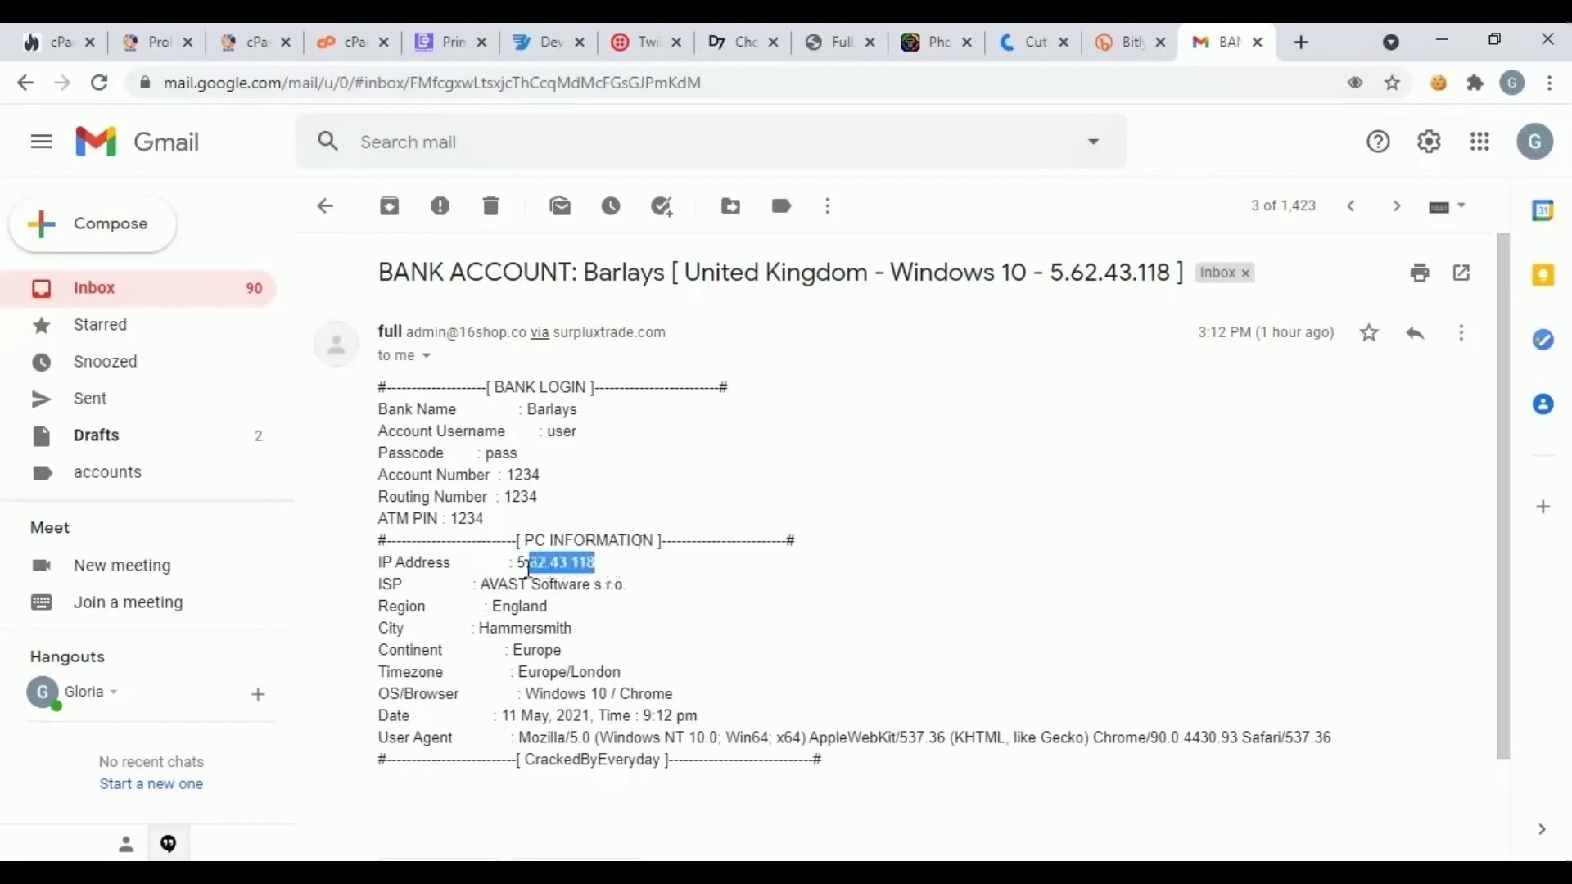Image resolution: width=1572 pixels, height=884 pixels.
Task: Snooze this conversation
Action: 612,206
